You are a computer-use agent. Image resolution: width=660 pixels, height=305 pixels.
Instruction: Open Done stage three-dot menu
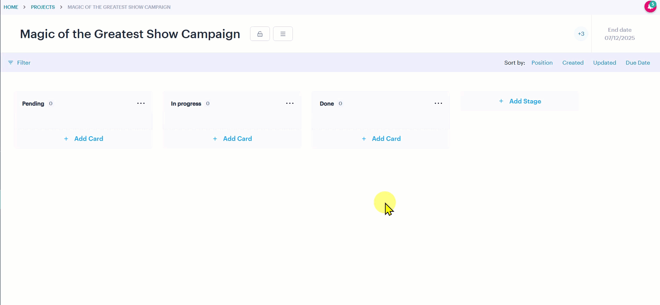(x=438, y=103)
